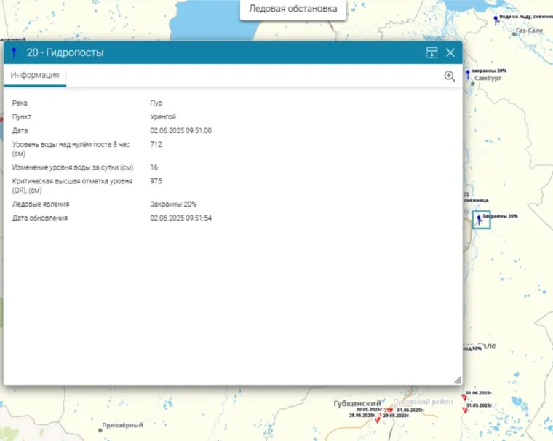Click the popup title 20 - Гидропосты
The image size is (553, 441).
[65, 52]
